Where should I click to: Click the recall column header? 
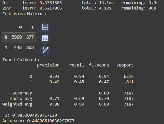[x=76, y=65]
